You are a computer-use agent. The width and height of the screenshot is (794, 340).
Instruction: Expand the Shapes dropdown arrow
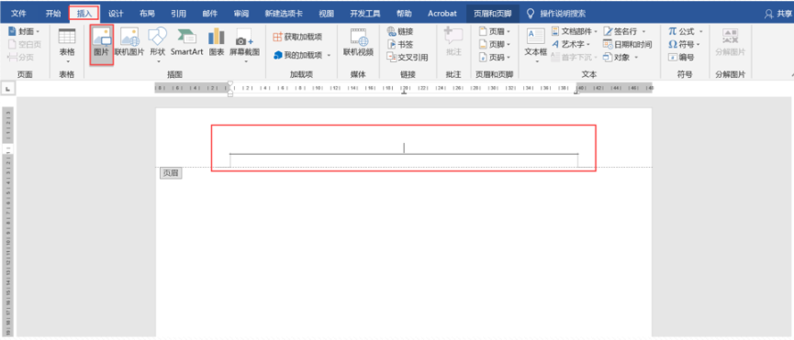tap(158, 61)
